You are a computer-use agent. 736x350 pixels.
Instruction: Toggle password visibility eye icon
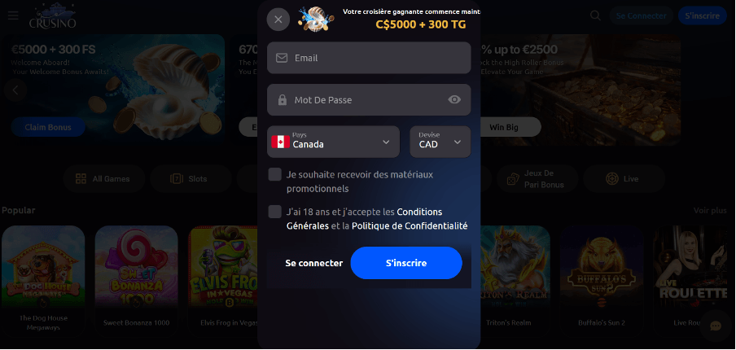454,99
